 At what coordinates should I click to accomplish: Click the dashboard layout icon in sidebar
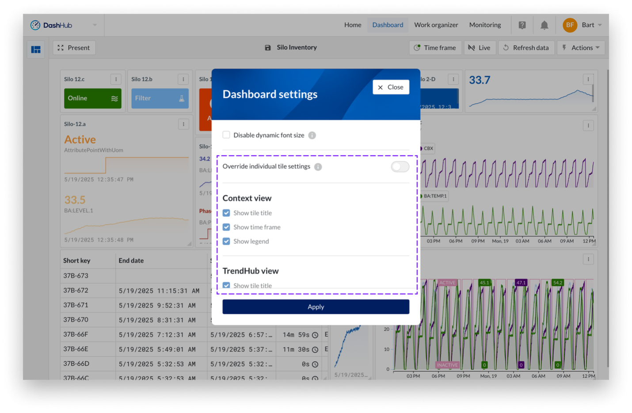(x=36, y=49)
